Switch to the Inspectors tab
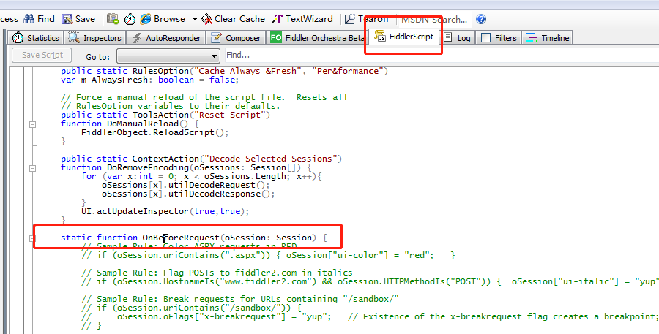 click(x=95, y=38)
